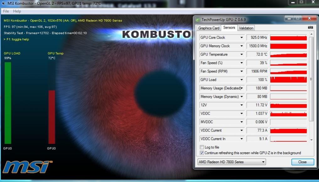Open the VDDC Current sensor dropdown
Screen dimensions: 319x182
[241, 130]
